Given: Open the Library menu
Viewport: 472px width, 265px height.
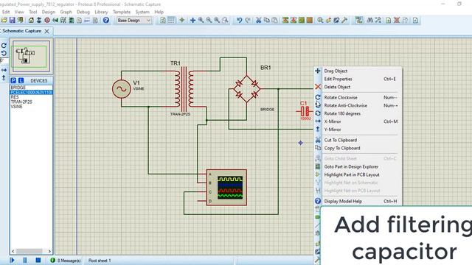Looking at the screenshot, I should (101, 12).
